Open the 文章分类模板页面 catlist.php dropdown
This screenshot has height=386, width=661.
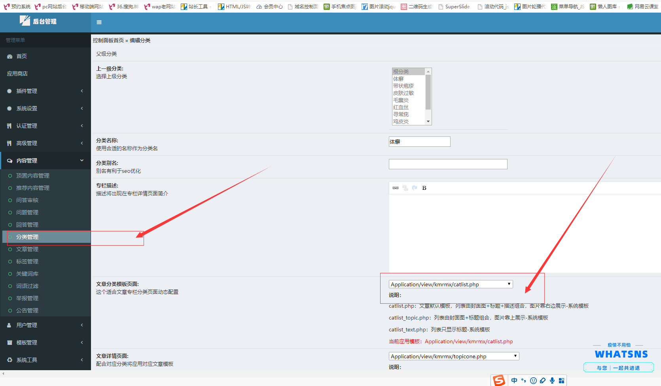[451, 284]
